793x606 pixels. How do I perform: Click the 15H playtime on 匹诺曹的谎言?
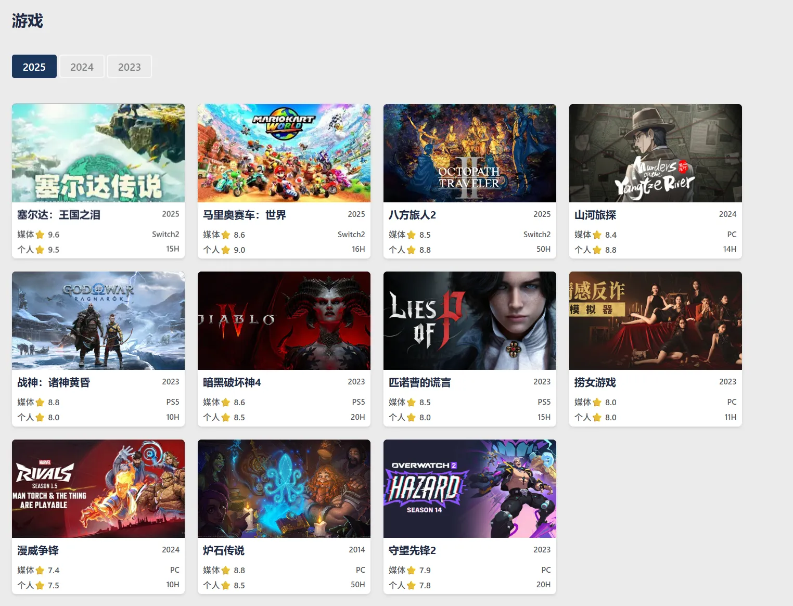(x=544, y=417)
